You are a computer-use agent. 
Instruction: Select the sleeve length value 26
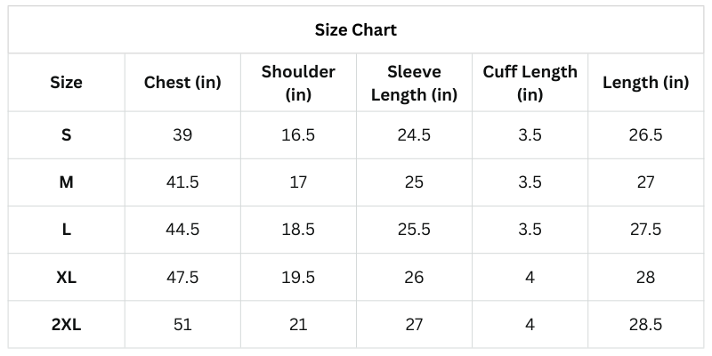414,278
